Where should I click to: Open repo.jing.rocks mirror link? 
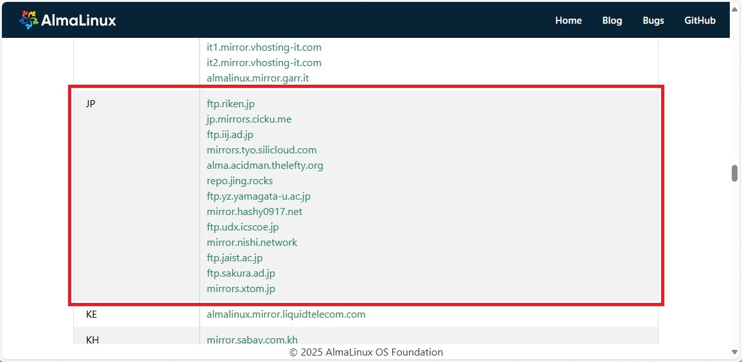[240, 181]
